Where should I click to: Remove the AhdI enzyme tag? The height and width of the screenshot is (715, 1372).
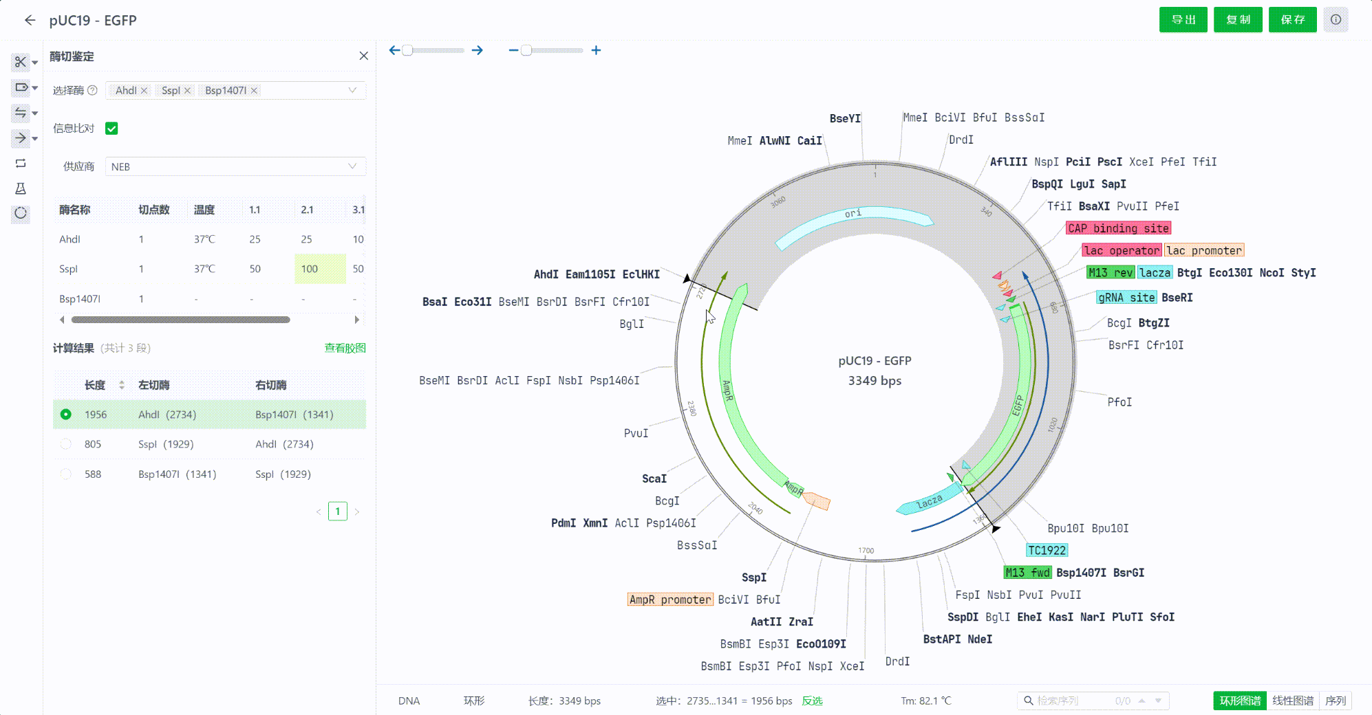coord(144,91)
